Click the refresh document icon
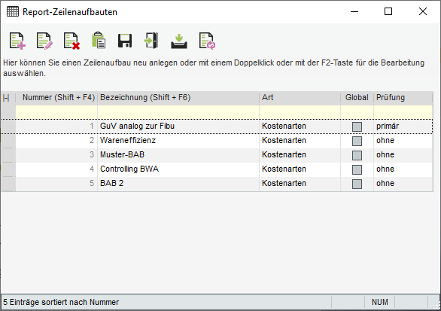 [207, 41]
